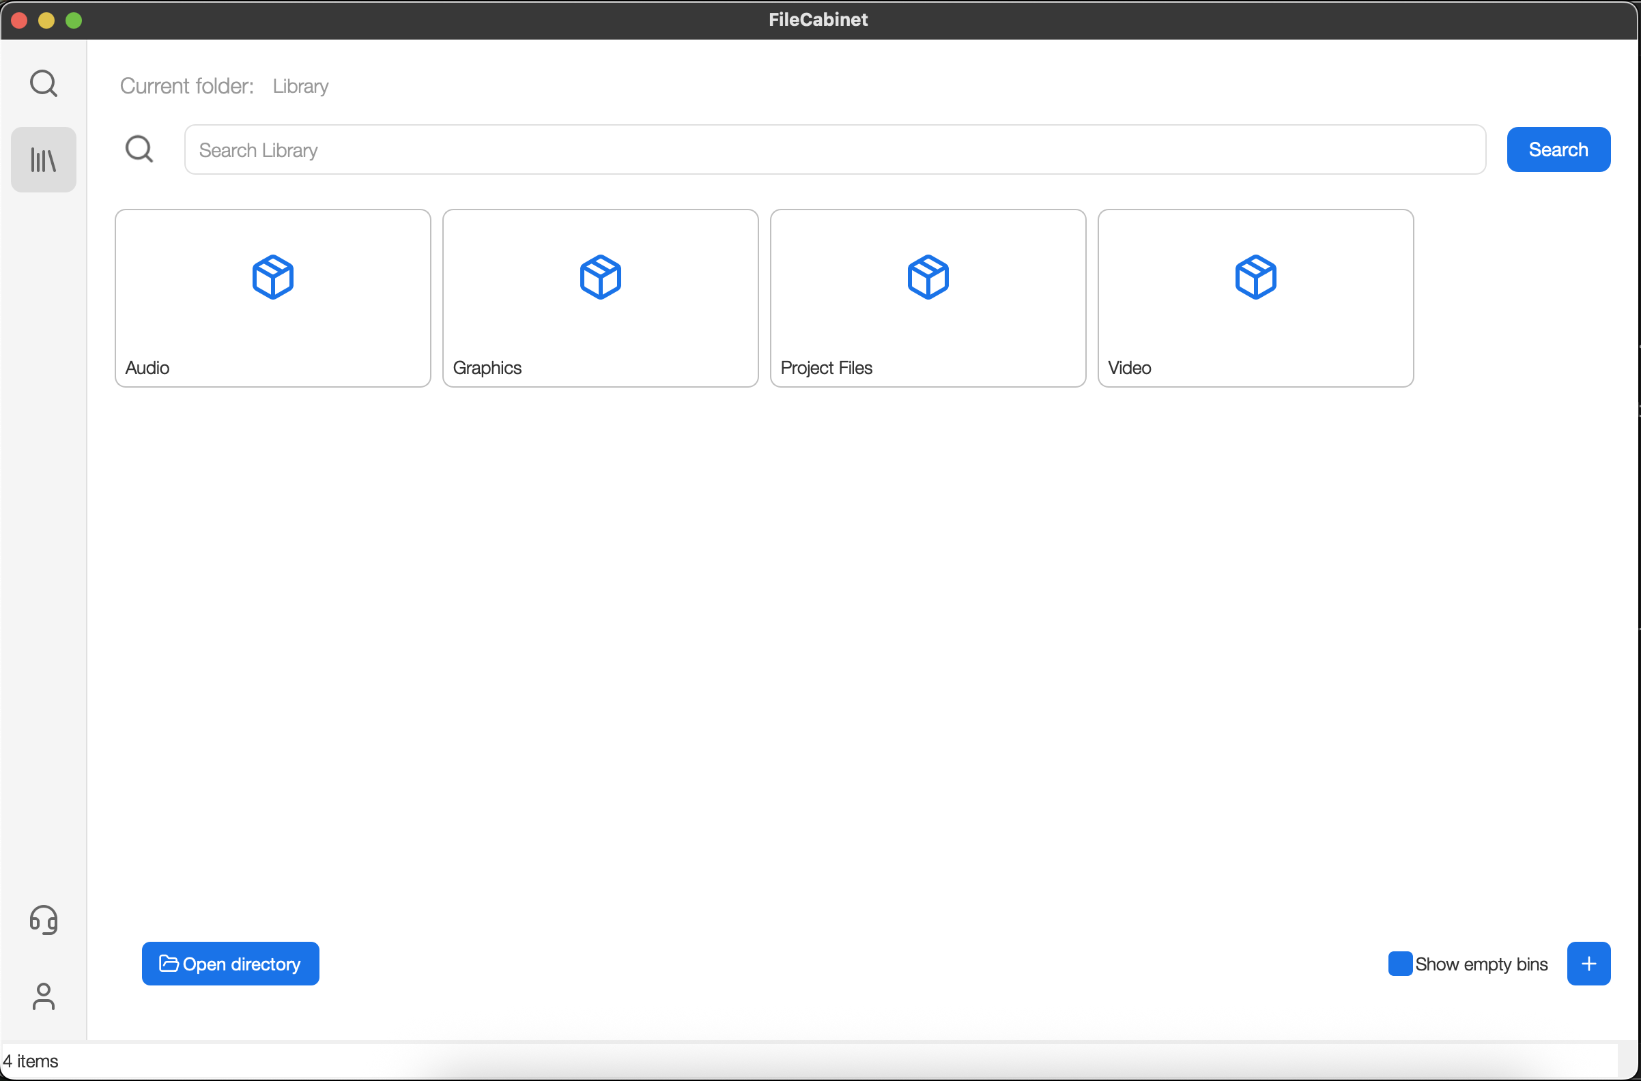The width and height of the screenshot is (1641, 1081).
Task: Click the Library breadcrumb folder label
Action: coord(300,86)
